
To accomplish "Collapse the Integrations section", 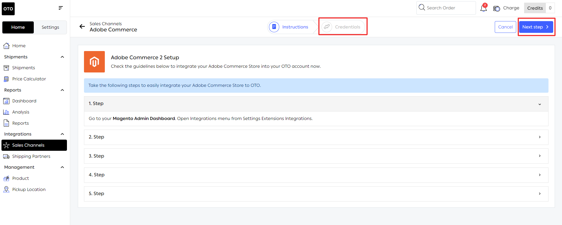I will [x=62, y=134].
